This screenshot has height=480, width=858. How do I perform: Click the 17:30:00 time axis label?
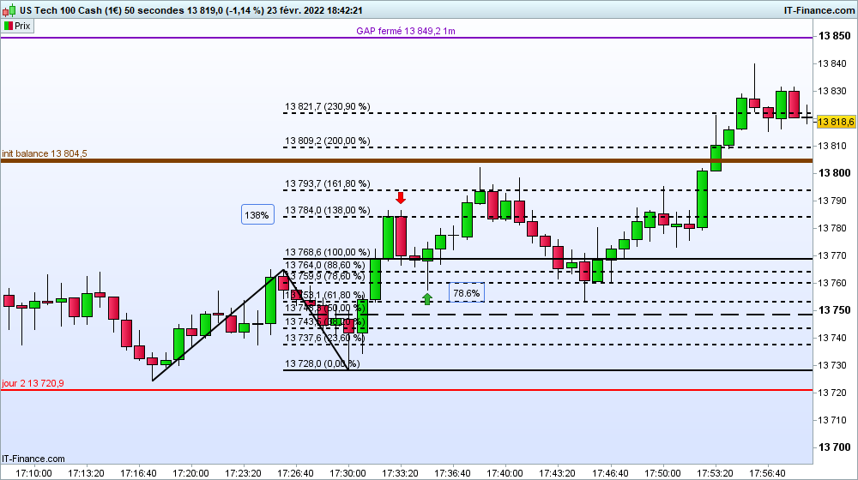coord(348,473)
